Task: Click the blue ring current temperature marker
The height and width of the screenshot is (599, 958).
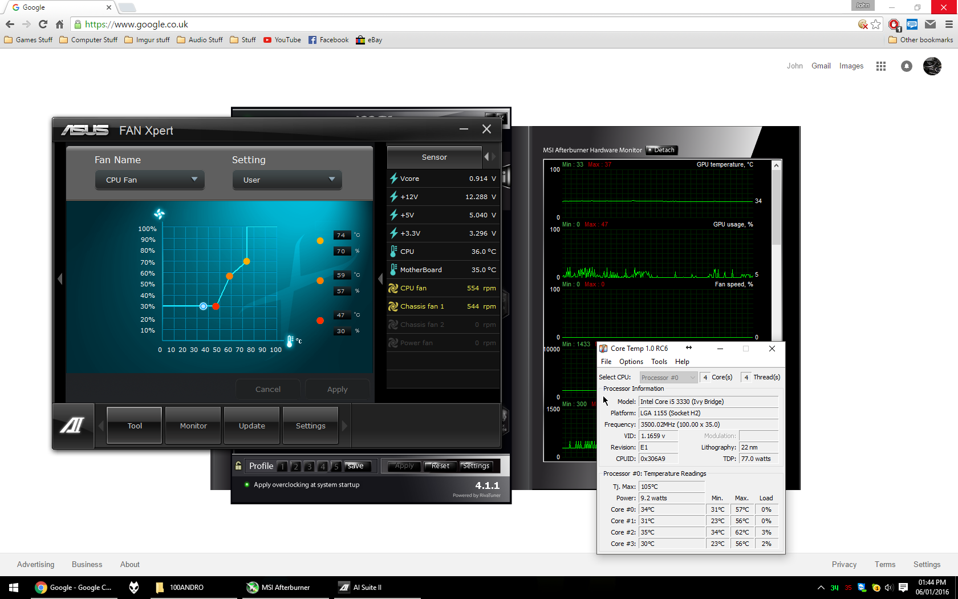Action: pyautogui.click(x=203, y=306)
